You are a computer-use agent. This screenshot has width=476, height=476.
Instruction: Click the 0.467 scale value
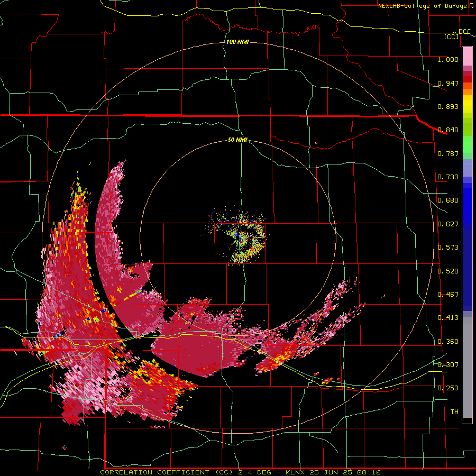448,295
